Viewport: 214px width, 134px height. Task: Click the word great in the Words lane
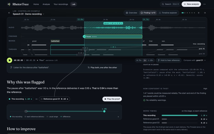pos(34,41)
